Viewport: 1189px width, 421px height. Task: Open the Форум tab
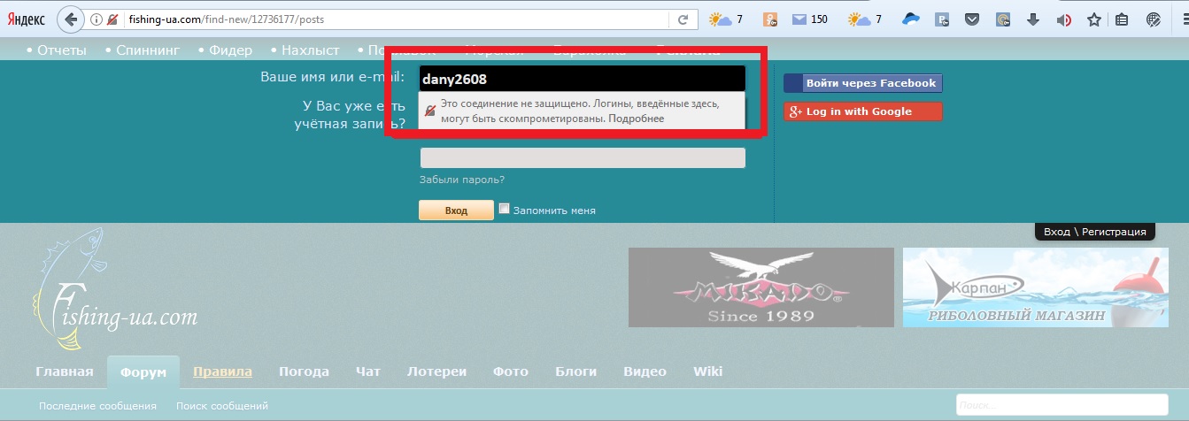pos(143,372)
